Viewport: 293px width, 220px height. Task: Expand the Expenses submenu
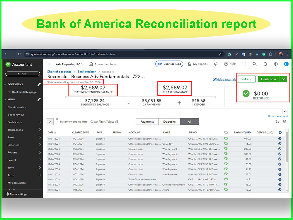pos(40,145)
